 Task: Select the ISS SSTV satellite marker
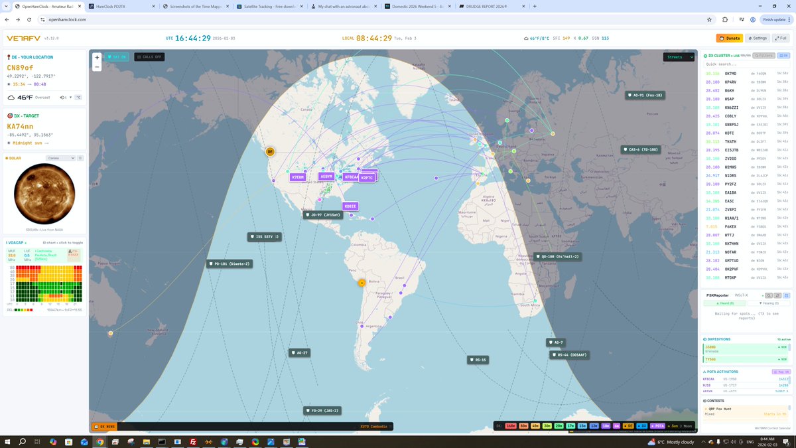(x=264, y=236)
